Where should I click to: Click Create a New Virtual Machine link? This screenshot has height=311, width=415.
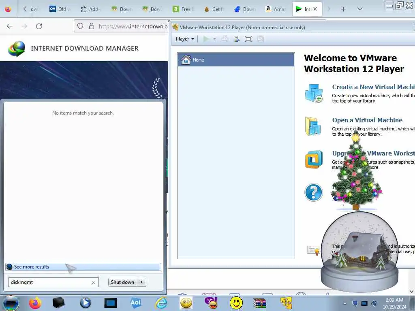373,87
